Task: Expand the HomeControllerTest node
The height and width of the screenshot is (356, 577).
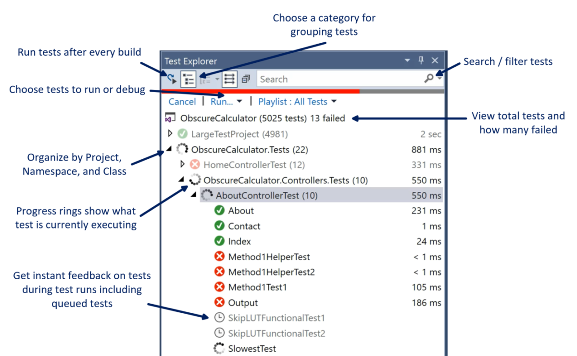Action: [182, 165]
